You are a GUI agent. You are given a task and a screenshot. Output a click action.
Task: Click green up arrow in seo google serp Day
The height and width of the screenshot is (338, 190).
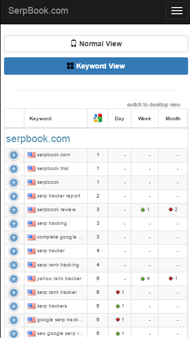click(x=118, y=333)
